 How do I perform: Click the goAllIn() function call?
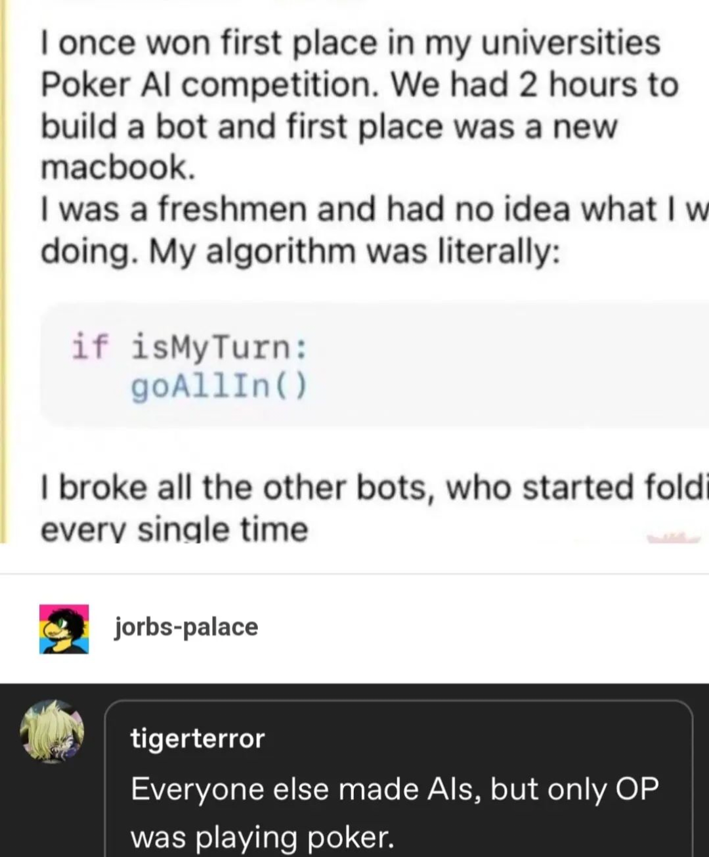click(x=219, y=387)
